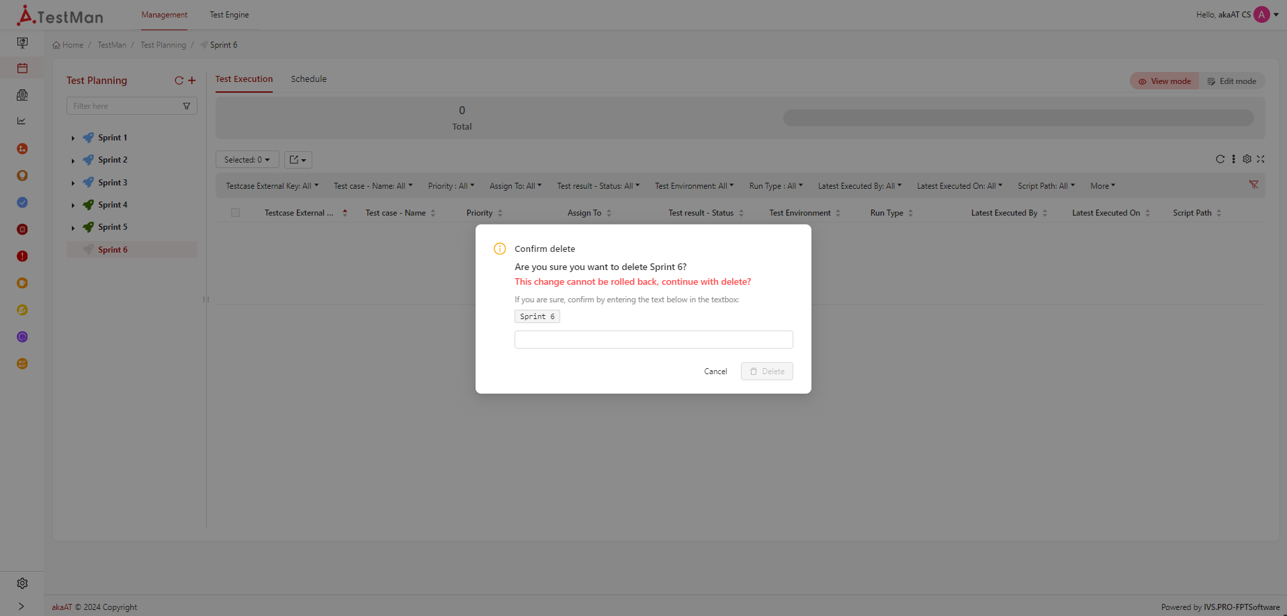This screenshot has width=1287, height=616.
Task: Expand Sprint 3 tree node
Action: [73, 183]
